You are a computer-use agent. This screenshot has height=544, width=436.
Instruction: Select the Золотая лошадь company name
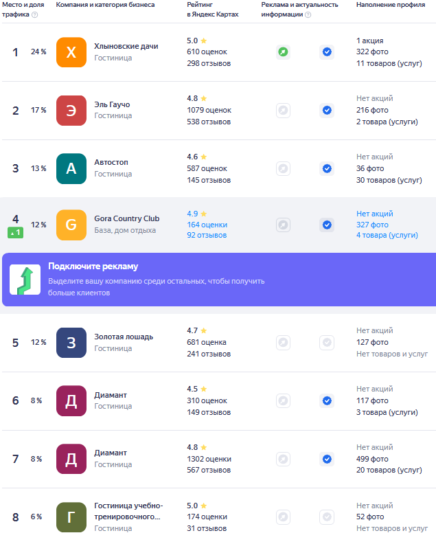124,337
